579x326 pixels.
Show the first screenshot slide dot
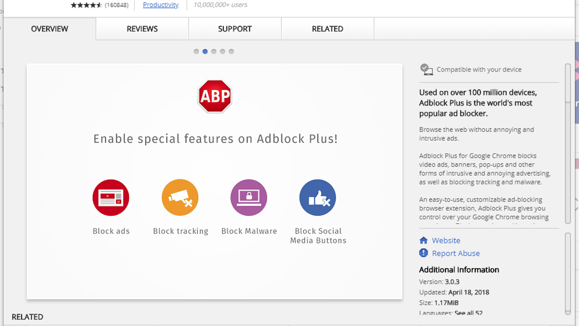pos(196,52)
